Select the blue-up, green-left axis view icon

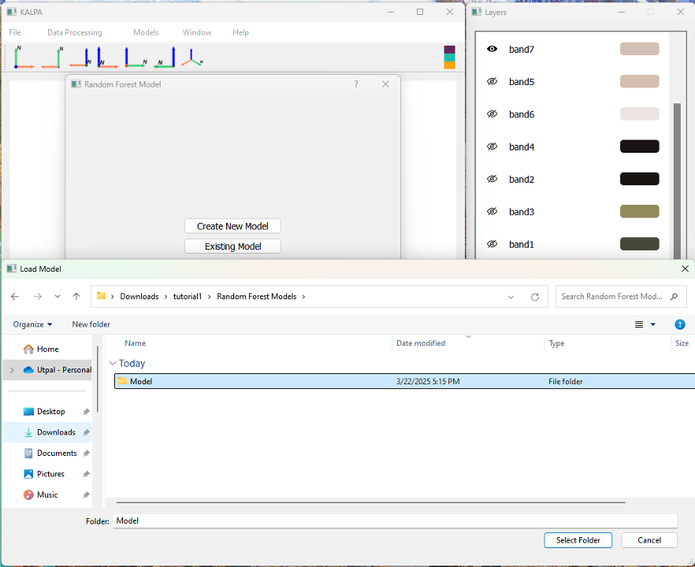point(164,57)
